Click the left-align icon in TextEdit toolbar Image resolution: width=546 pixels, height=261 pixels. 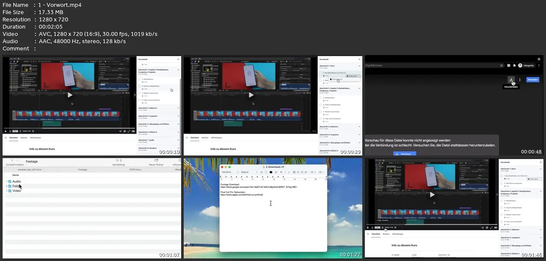click(x=294, y=172)
